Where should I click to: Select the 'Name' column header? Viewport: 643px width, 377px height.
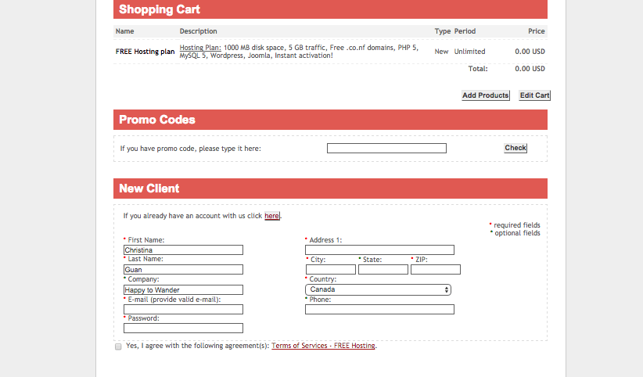click(x=124, y=31)
